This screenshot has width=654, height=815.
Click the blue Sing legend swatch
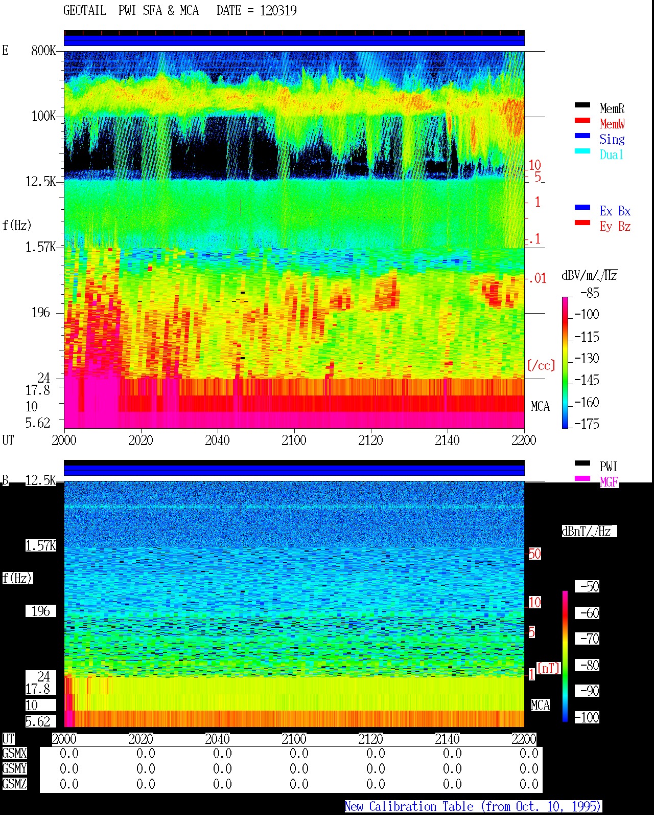point(582,136)
